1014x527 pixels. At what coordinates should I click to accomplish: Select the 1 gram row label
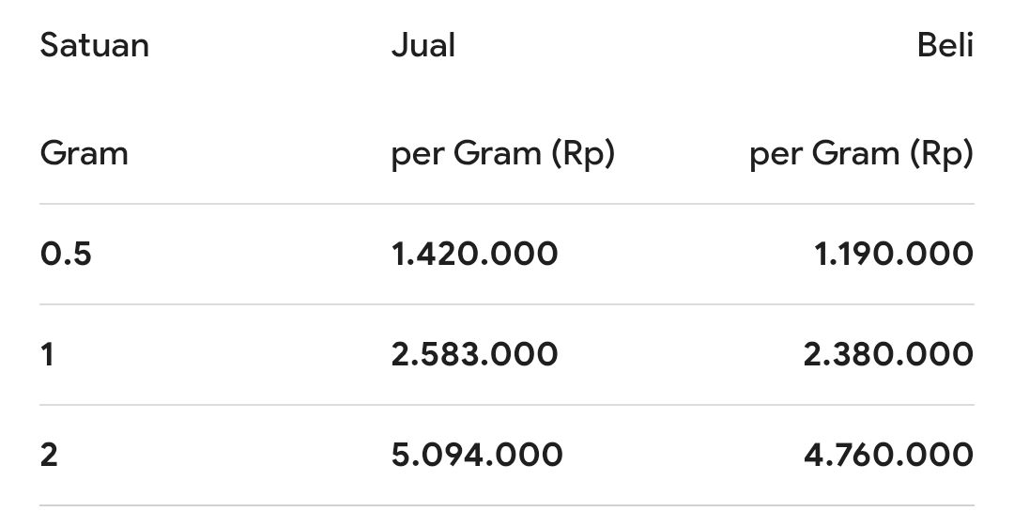(47, 354)
